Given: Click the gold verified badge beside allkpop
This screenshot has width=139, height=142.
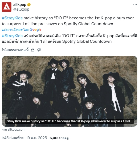Looking at the screenshot, I should [29, 5].
